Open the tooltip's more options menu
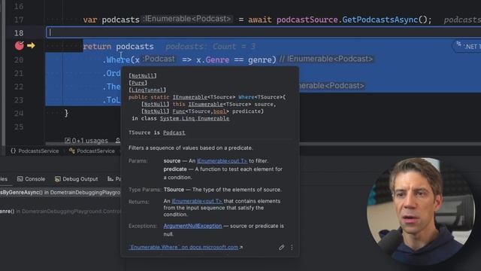This screenshot has height=271, width=481. [x=292, y=248]
